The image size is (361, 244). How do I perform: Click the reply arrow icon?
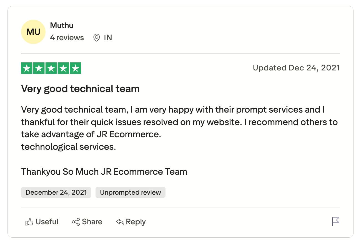[120, 222]
